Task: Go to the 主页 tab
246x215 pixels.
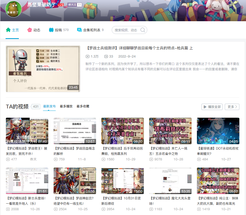Action: click(x=12, y=30)
